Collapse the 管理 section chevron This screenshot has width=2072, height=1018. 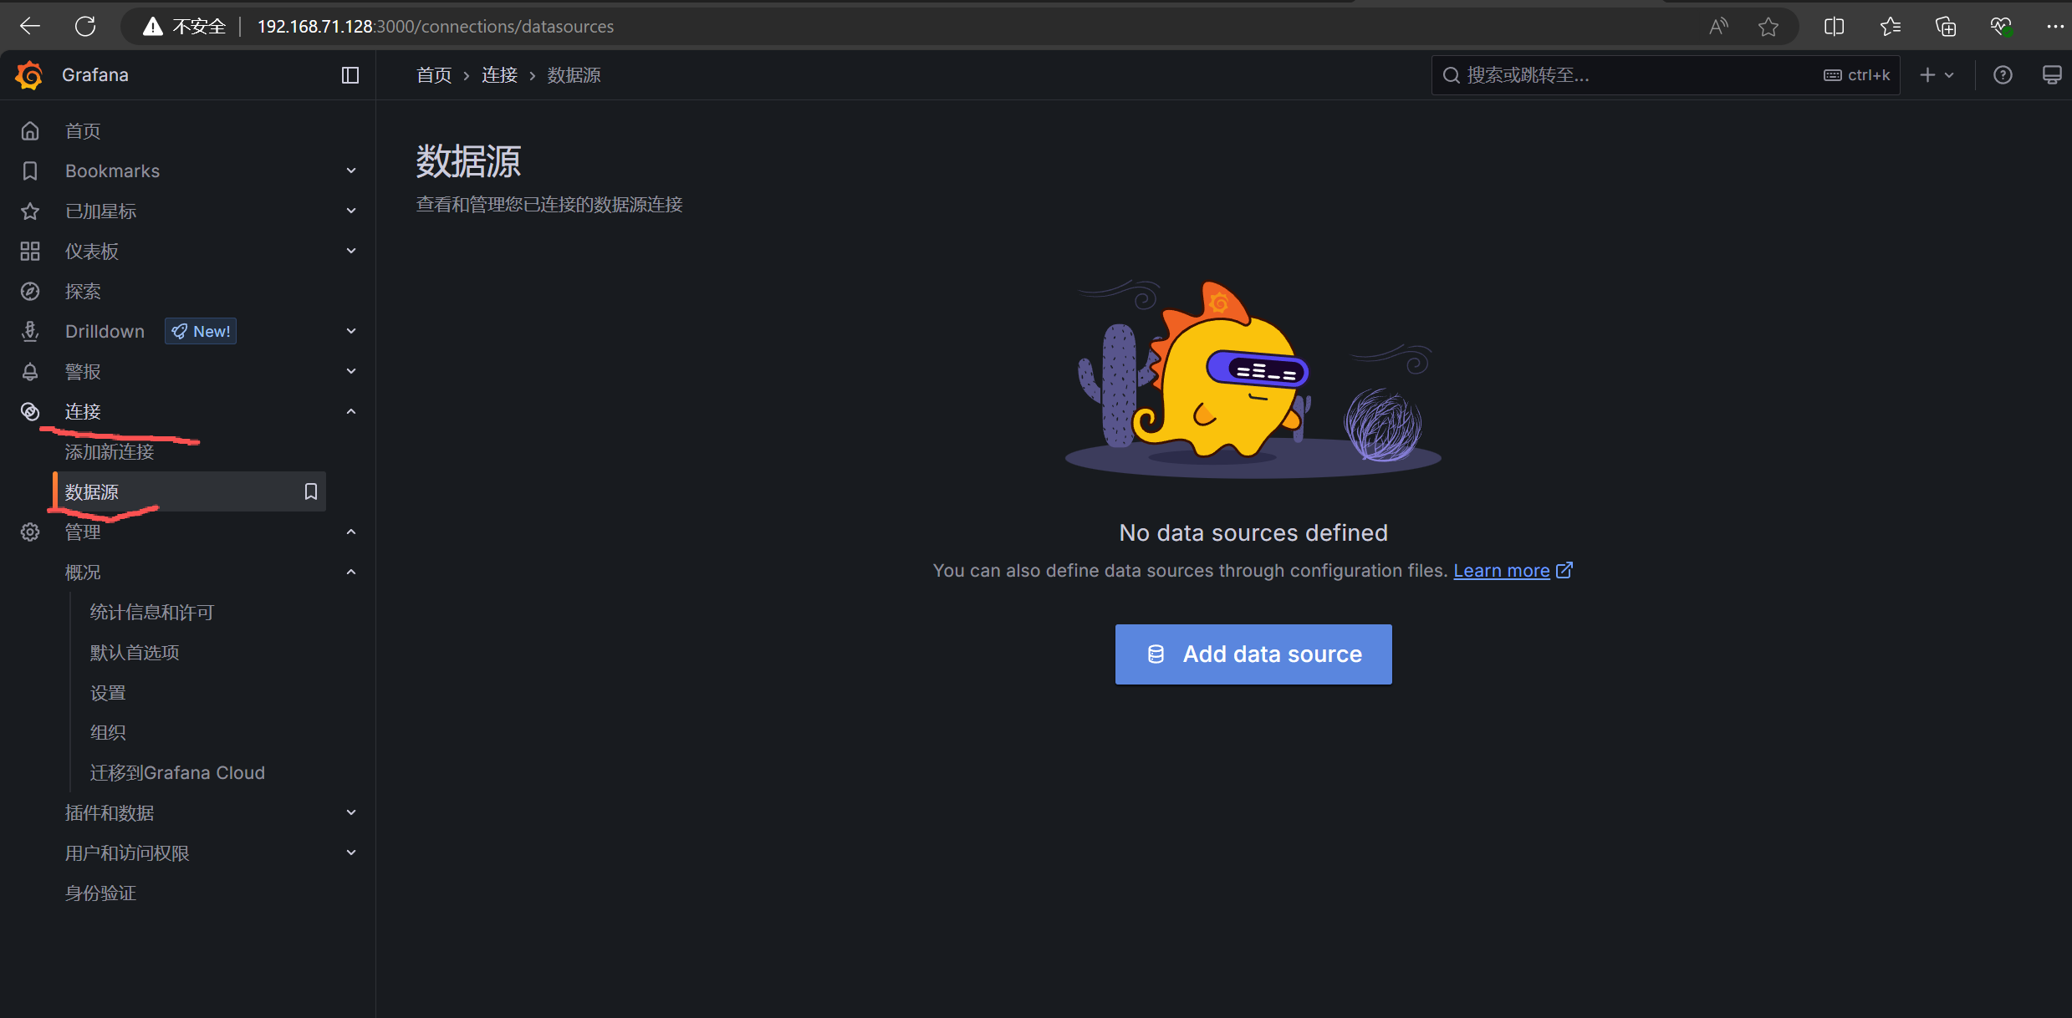click(351, 532)
